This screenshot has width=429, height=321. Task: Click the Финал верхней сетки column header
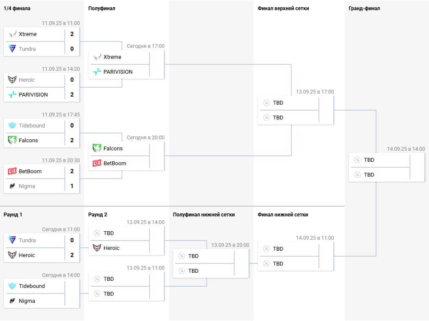[283, 8]
